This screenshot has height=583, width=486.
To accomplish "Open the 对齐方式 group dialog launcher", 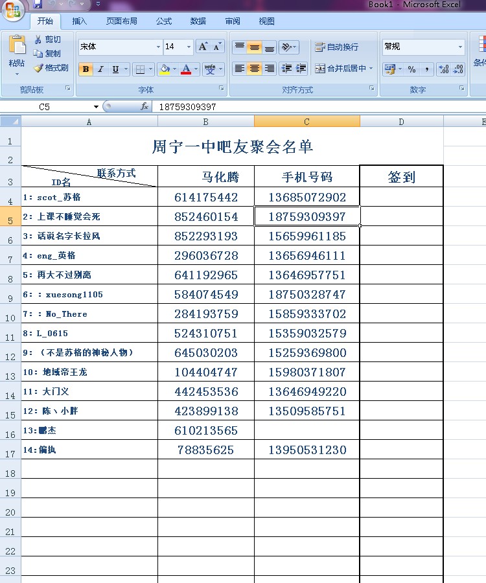I will click(x=371, y=88).
